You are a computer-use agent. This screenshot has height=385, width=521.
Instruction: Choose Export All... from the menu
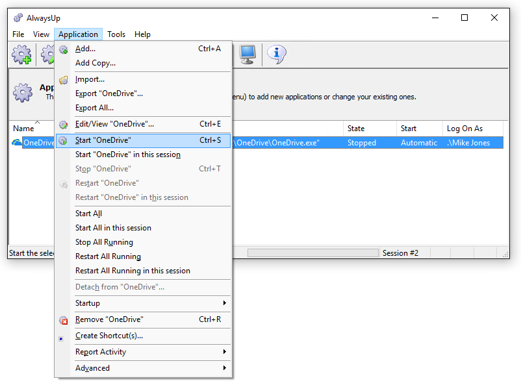(143, 108)
